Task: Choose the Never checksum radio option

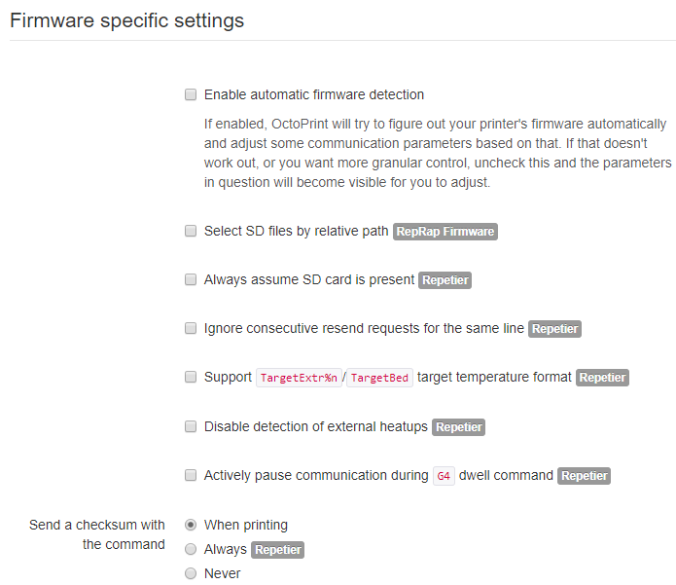Action: click(x=191, y=573)
